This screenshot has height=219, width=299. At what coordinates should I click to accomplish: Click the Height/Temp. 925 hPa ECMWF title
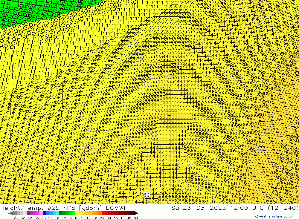pyautogui.click(x=64, y=208)
